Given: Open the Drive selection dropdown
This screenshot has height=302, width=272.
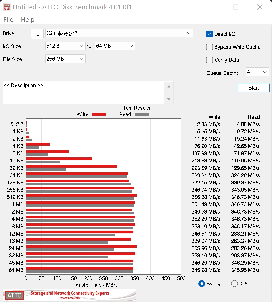Looking at the screenshot, I should coord(119,33).
